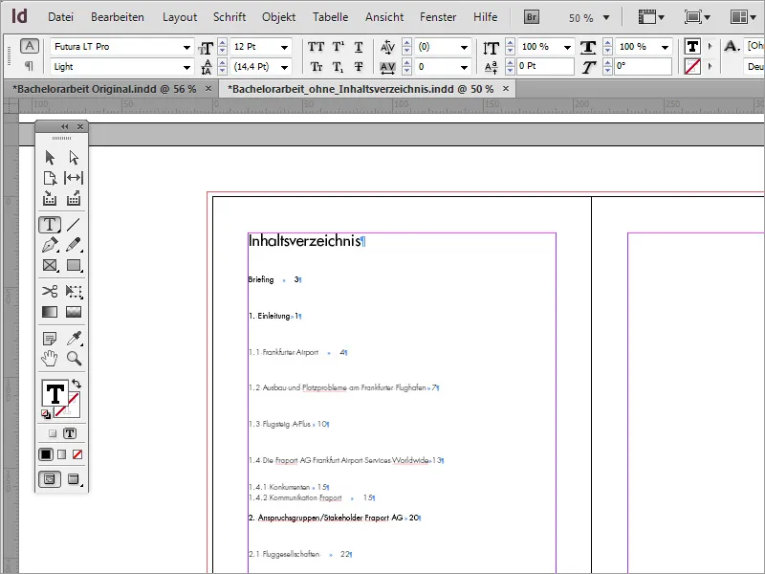Toggle Strikethrough formatting
Image resolution: width=765 pixels, height=574 pixels.
[359, 66]
